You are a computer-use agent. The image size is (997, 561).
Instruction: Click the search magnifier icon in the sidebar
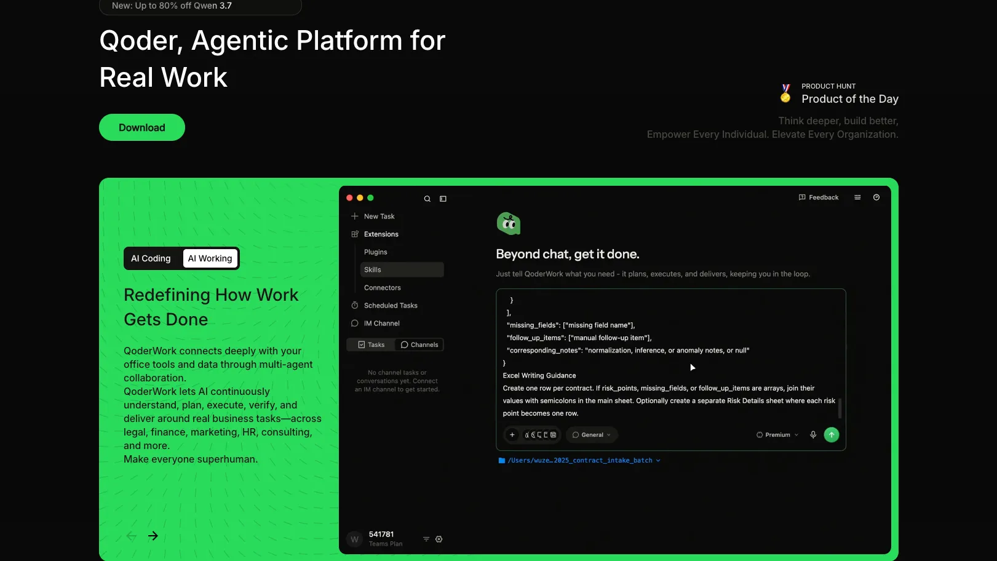(x=427, y=199)
